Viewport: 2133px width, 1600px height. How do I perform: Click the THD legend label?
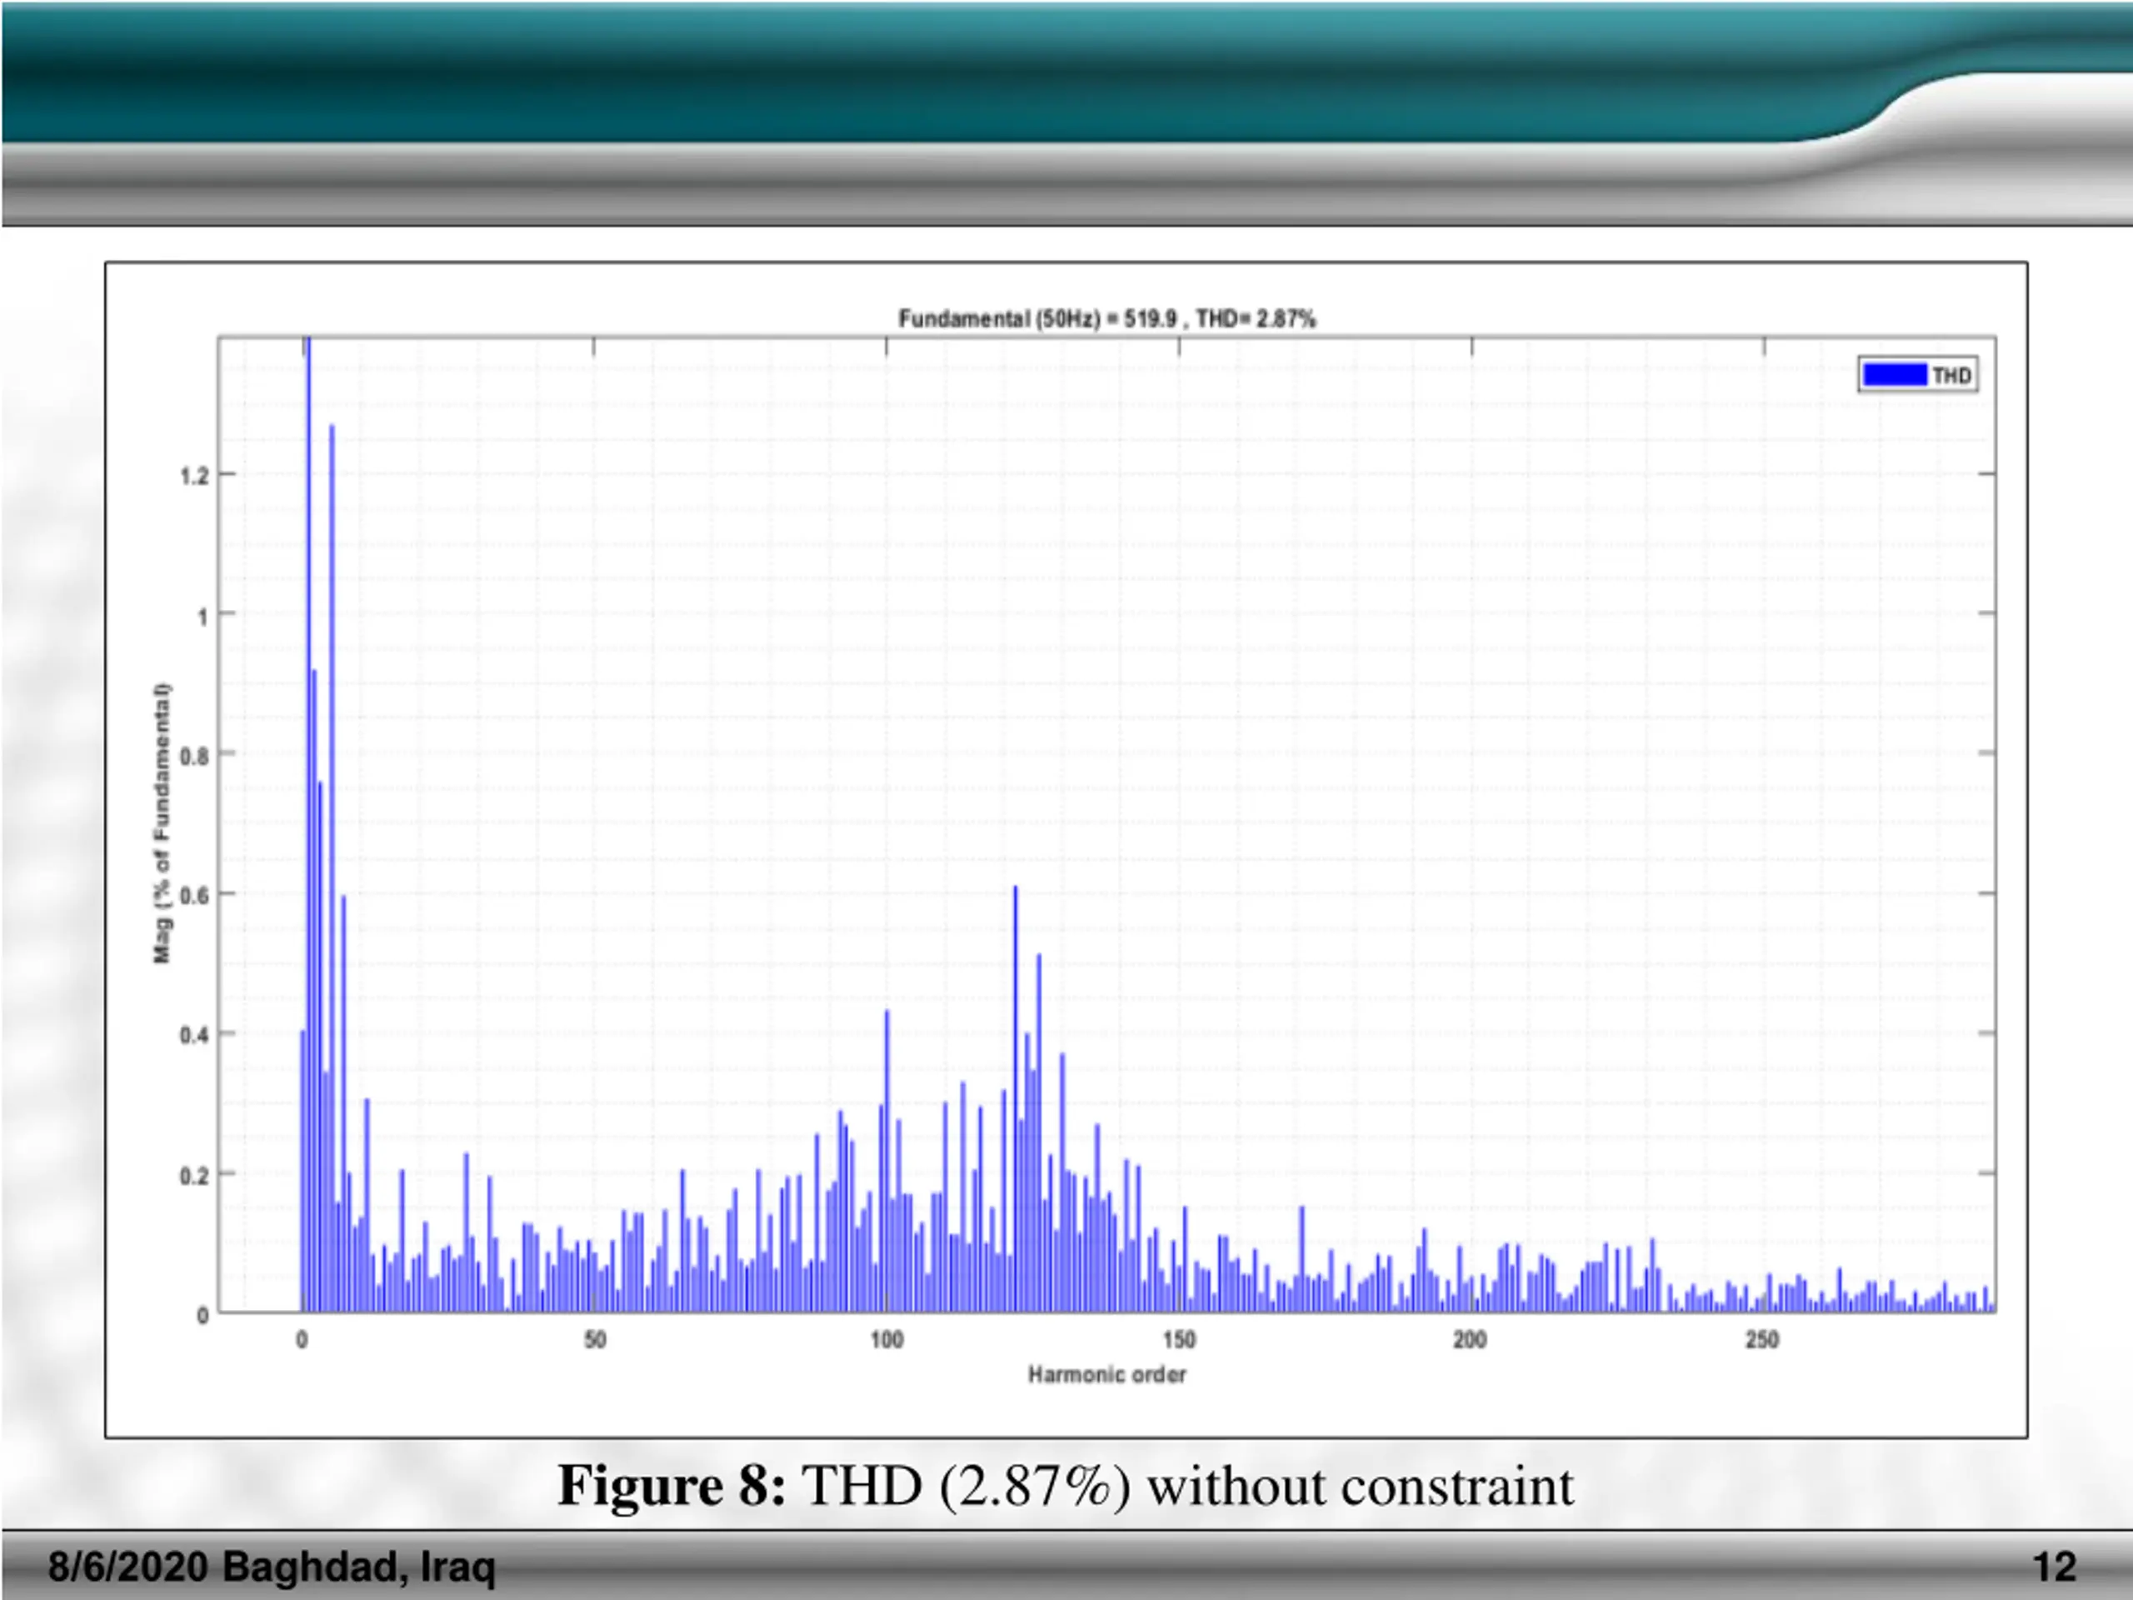tap(1951, 375)
